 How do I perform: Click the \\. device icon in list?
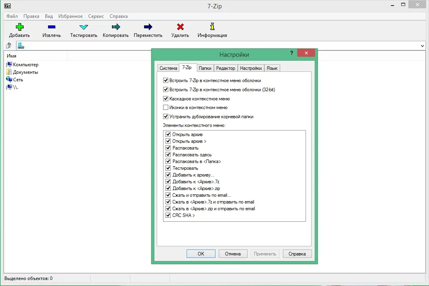tap(9, 87)
